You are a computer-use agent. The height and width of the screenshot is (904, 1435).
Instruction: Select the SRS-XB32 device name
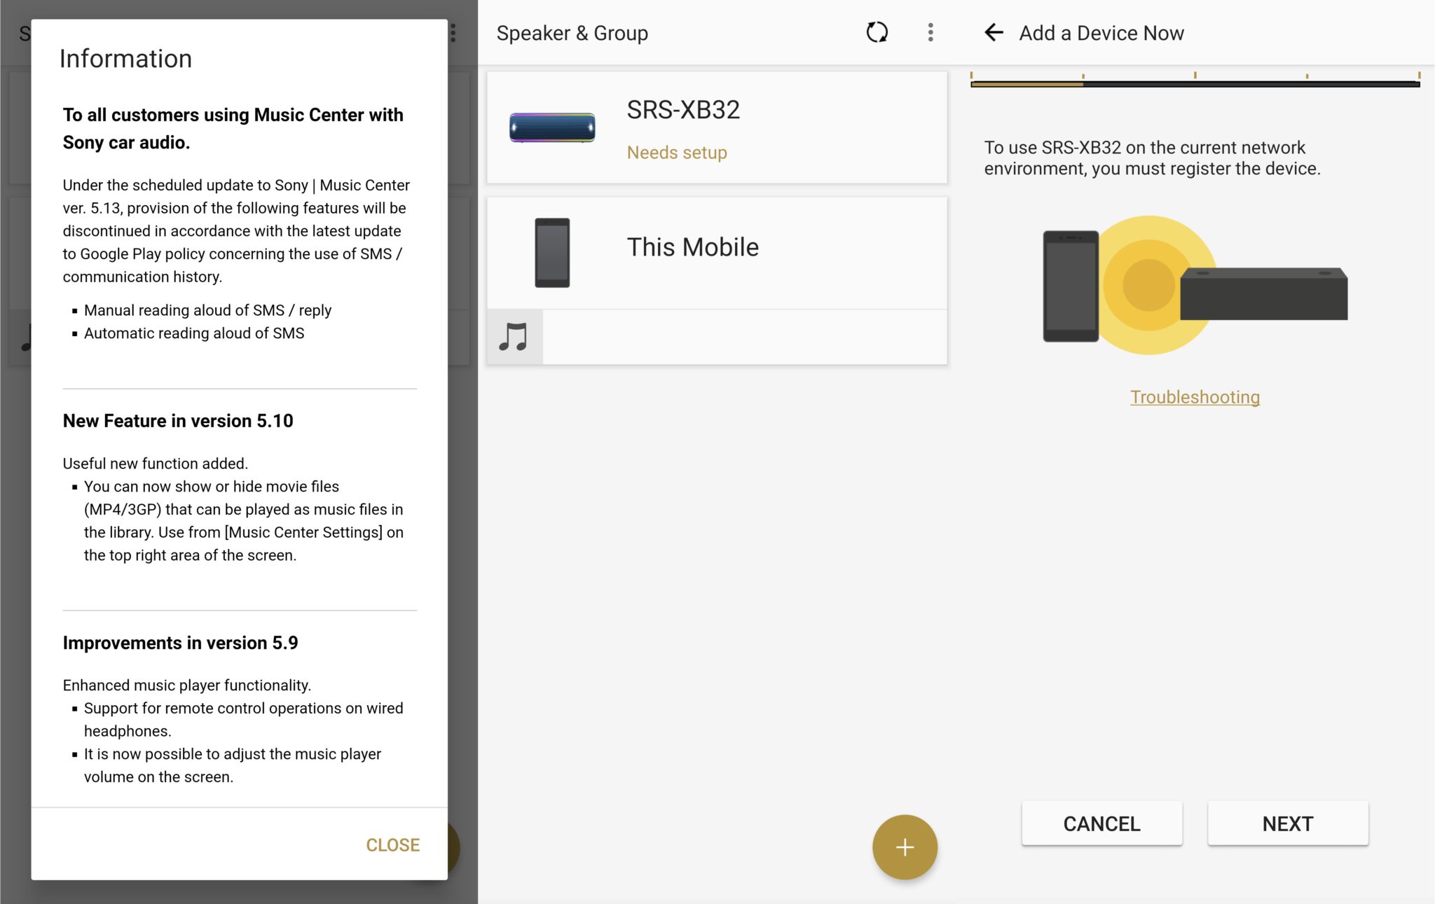[683, 110]
